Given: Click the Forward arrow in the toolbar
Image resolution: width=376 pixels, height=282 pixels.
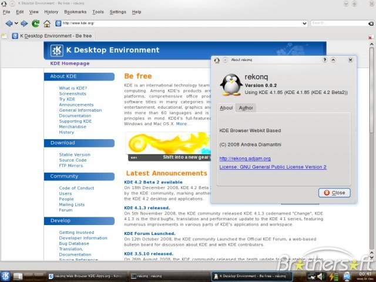Looking at the screenshot, I should (24, 23).
